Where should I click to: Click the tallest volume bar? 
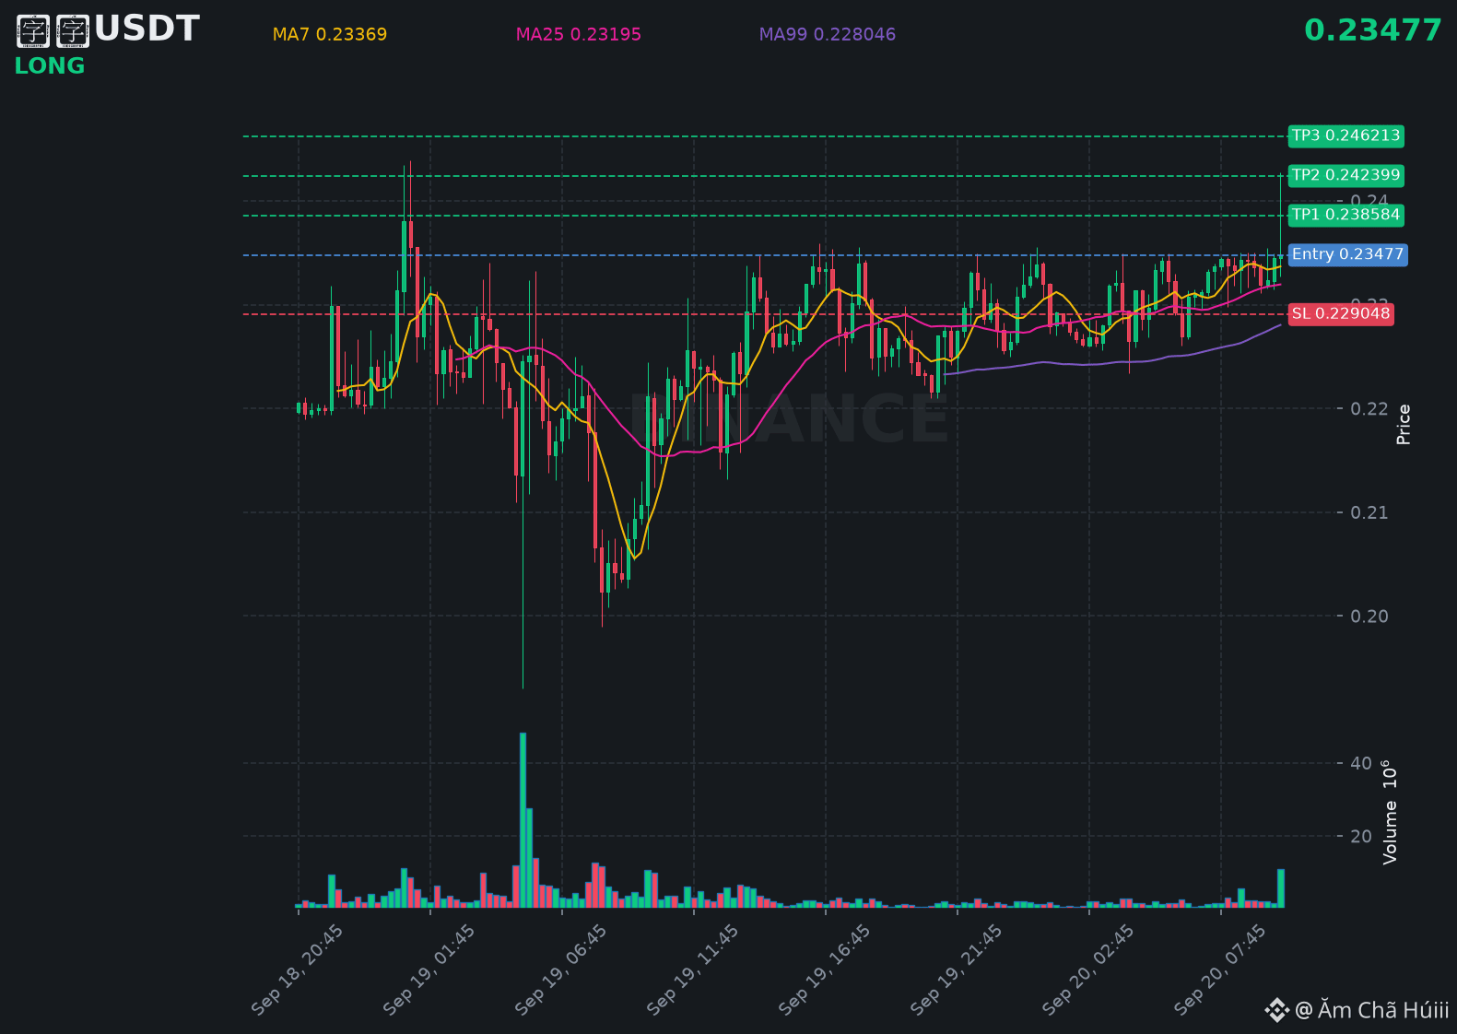(x=523, y=820)
